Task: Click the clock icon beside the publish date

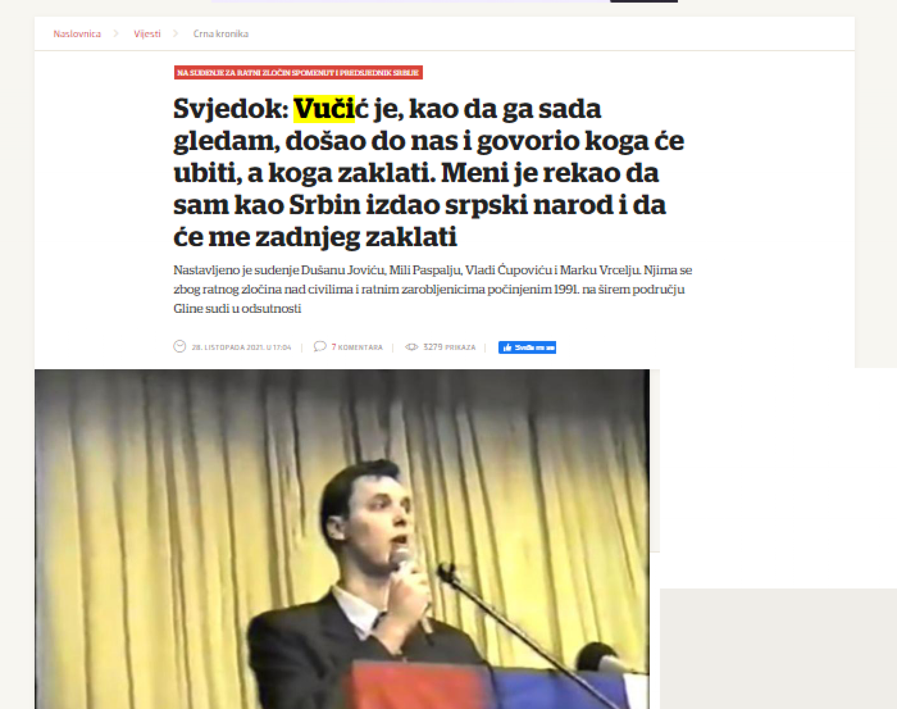Action: pos(180,346)
